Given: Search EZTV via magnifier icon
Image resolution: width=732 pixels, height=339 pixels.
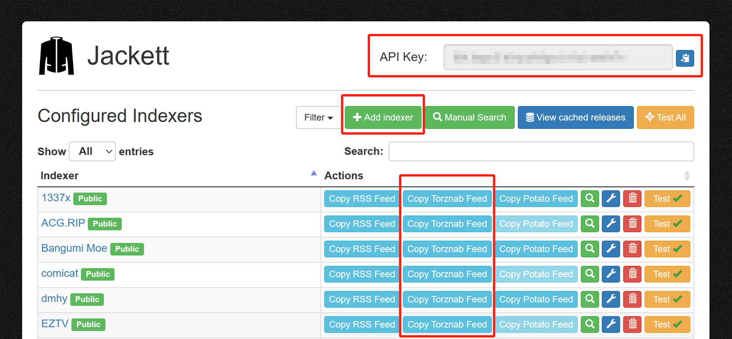Looking at the screenshot, I should pyautogui.click(x=590, y=325).
